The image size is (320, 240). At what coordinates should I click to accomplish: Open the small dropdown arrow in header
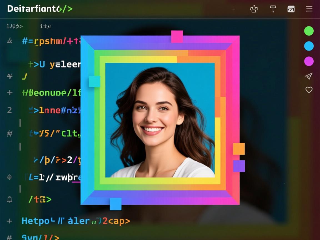[x=234, y=9]
